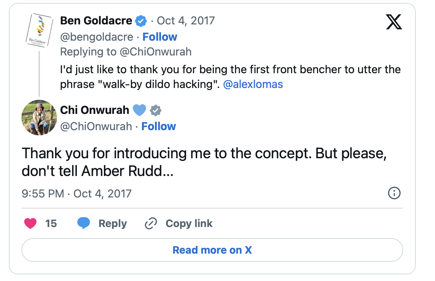Click the chain link copy icon

pyautogui.click(x=151, y=224)
